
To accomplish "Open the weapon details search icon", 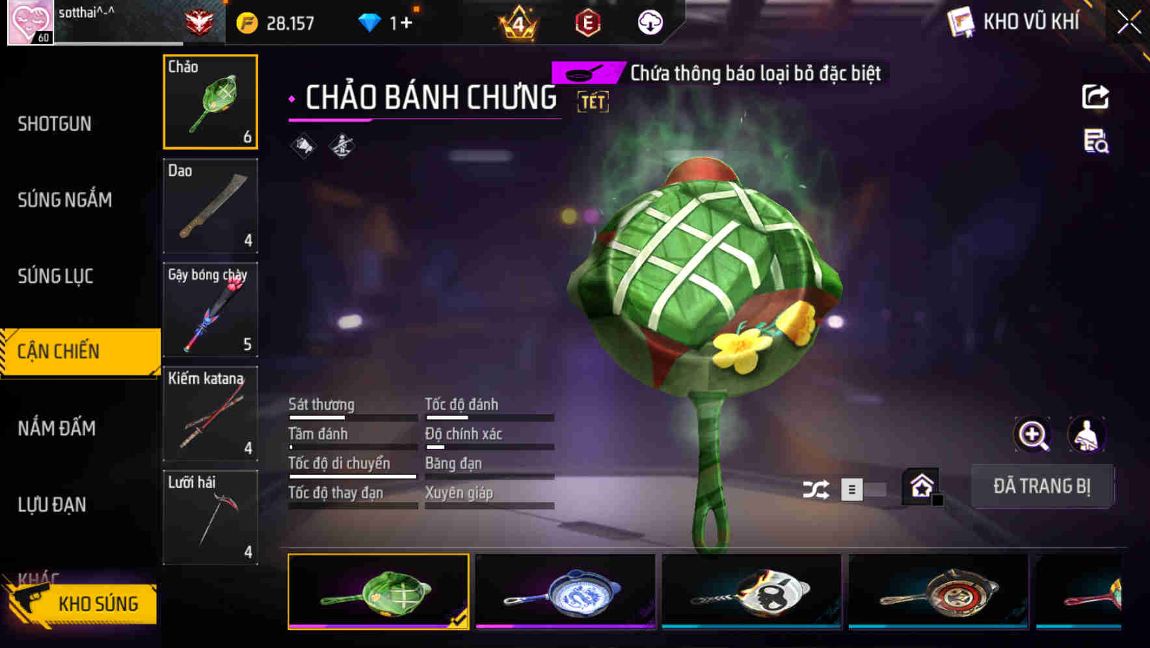I will [x=1096, y=141].
